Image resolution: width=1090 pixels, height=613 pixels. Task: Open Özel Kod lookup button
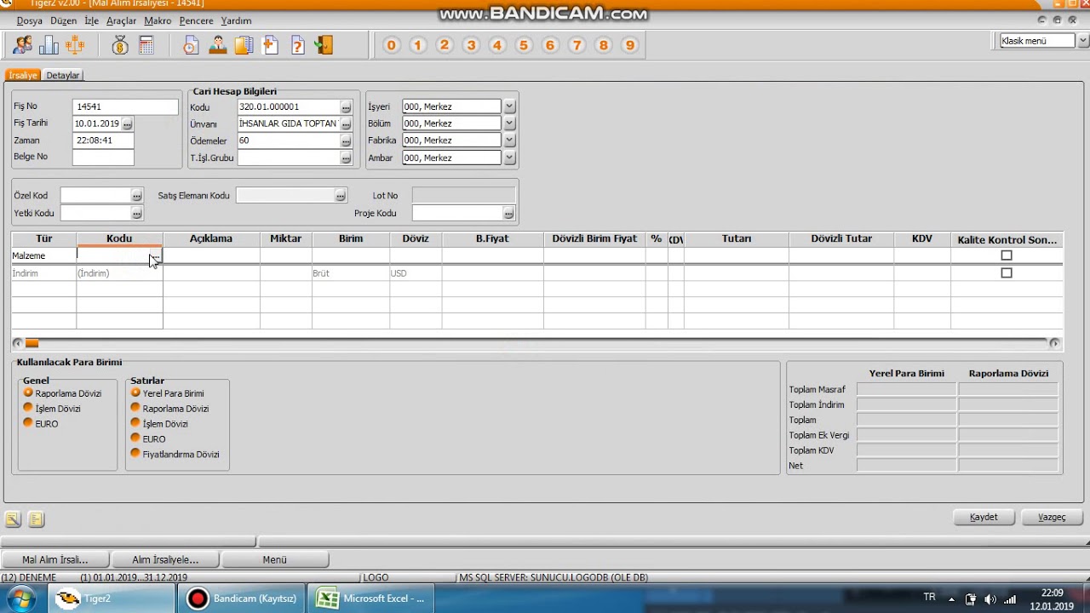click(x=136, y=196)
